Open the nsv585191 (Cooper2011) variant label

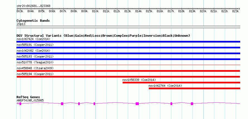35,45
